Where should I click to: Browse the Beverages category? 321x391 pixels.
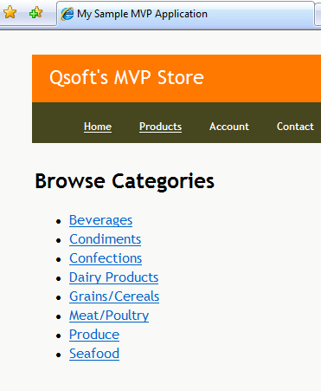tap(101, 220)
